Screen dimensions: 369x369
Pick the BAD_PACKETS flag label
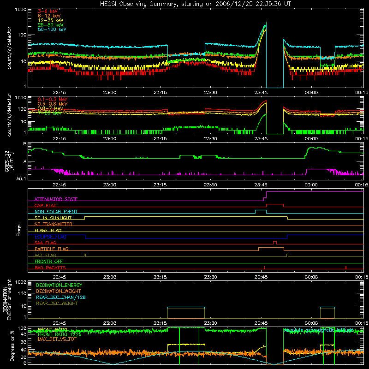(50, 268)
